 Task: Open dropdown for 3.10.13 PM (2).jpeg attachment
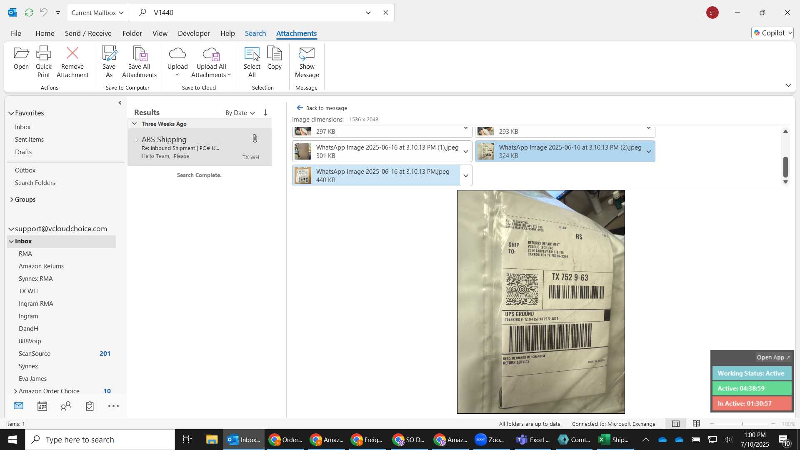[x=649, y=151]
